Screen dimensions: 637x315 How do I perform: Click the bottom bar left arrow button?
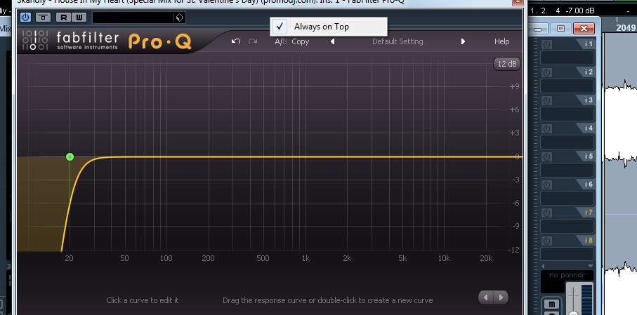pyautogui.click(x=486, y=297)
